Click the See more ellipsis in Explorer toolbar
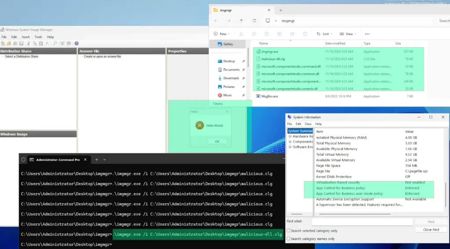The image size is (450, 249). coord(367,34)
